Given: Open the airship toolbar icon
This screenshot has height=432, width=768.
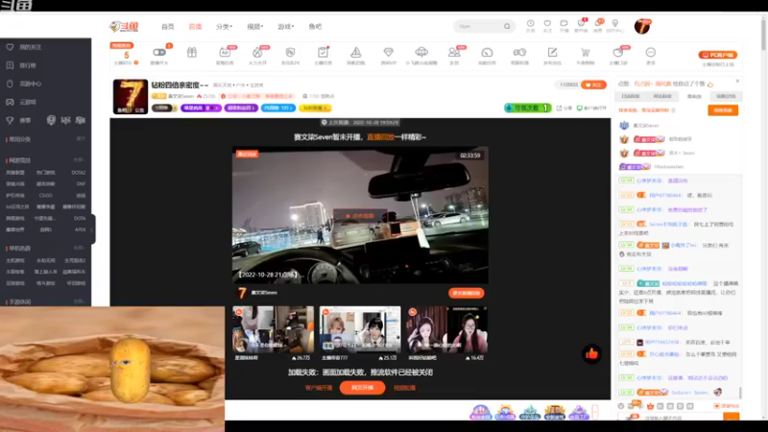Looking at the screenshot, I should (421, 52).
